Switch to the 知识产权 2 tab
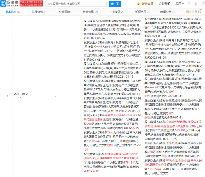 click(x=142, y=12)
